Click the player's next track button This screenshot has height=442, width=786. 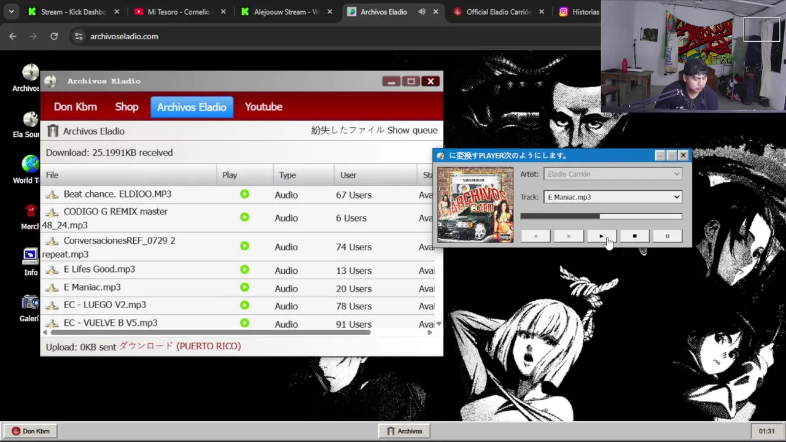pyautogui.click(x=569, y=236)
